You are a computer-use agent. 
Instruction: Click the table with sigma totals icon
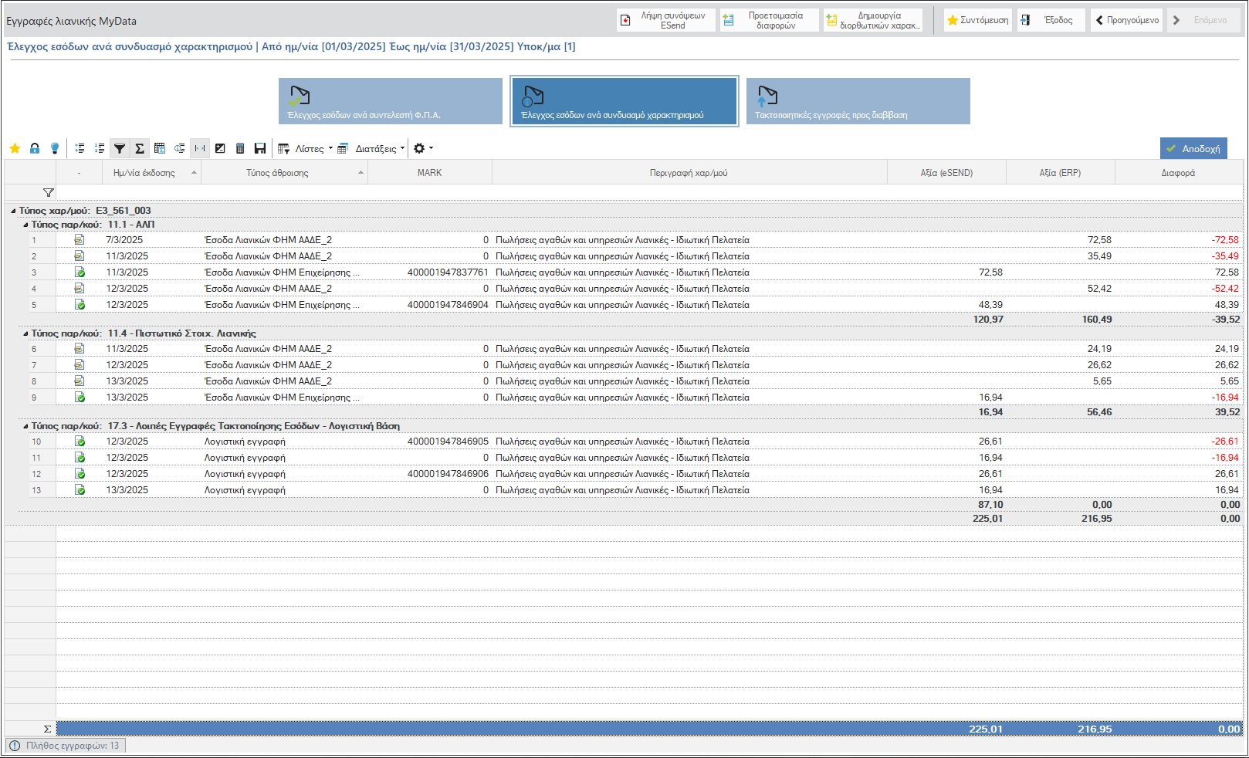[160, 148]
